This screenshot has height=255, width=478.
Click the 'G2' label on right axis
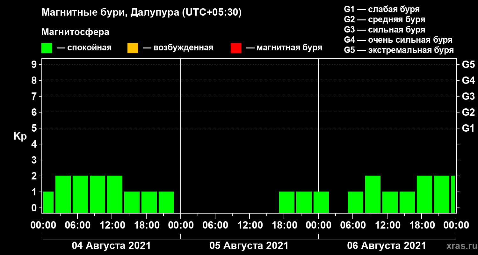click(x=468, y=113)
